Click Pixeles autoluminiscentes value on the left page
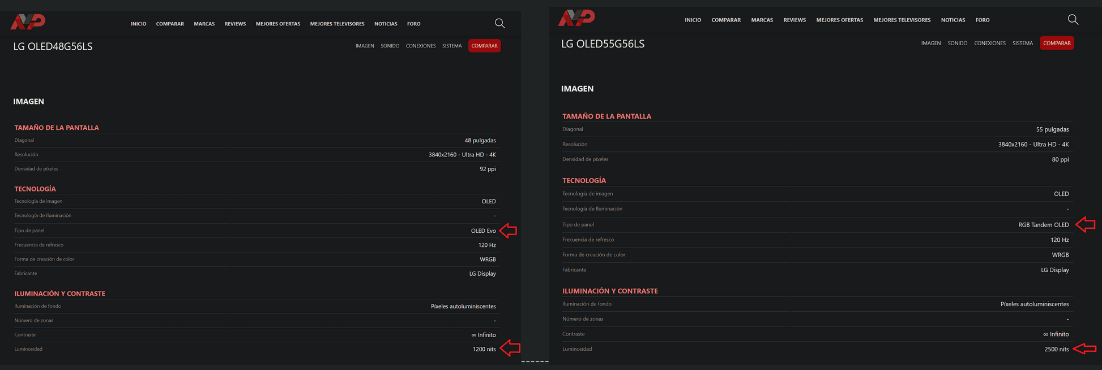The image size is (1102, 370). (463, 306)
